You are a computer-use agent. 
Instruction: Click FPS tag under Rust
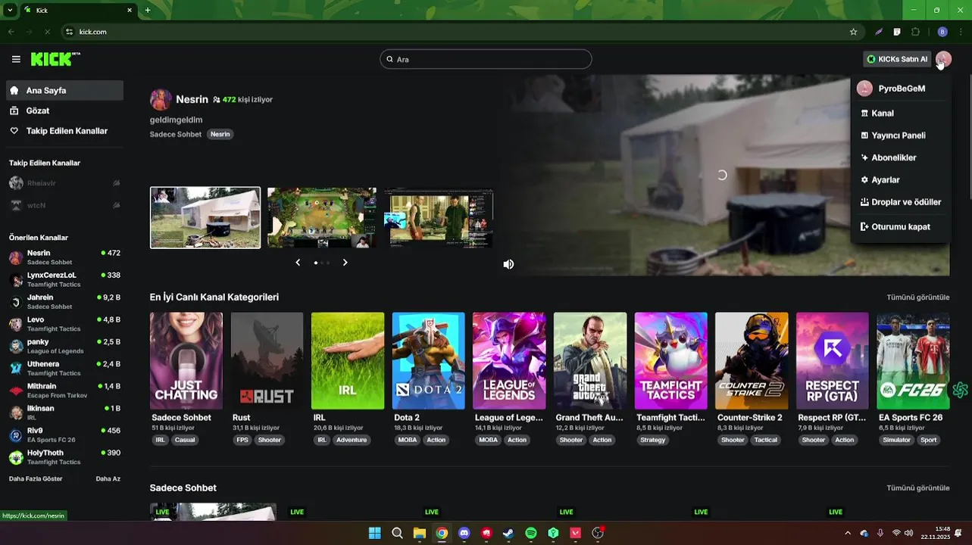coord(242,440)
